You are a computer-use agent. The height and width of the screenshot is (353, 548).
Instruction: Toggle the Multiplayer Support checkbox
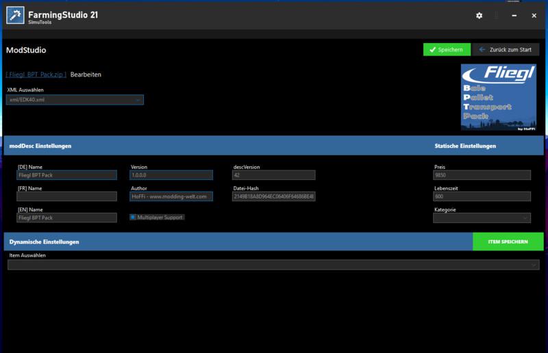pyautogui.click(x=133, y=218)
